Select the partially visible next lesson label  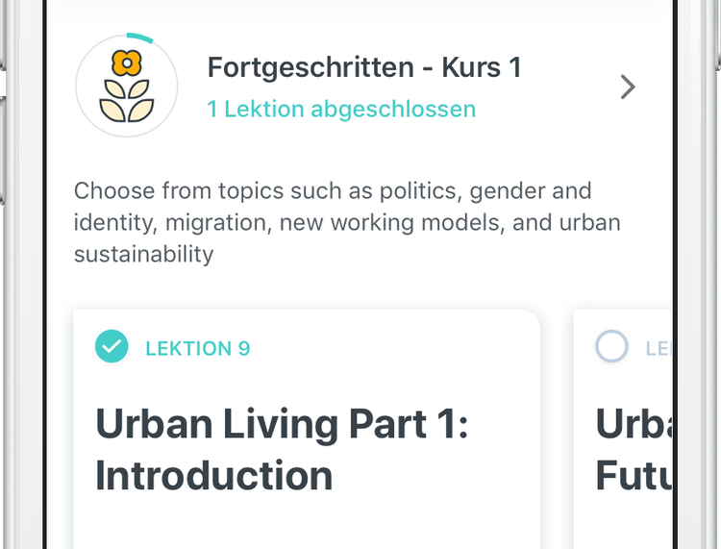pyautogui.click(x=658, y=348)
